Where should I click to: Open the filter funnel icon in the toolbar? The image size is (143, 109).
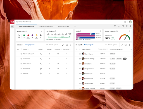coord(115,26)
